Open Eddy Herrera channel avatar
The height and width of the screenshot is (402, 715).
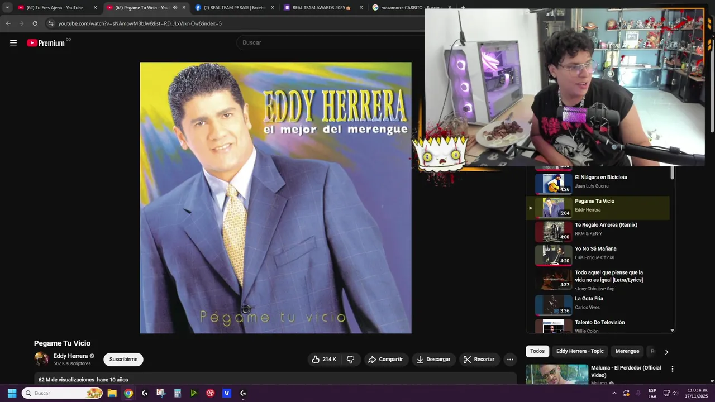[41, 359]
